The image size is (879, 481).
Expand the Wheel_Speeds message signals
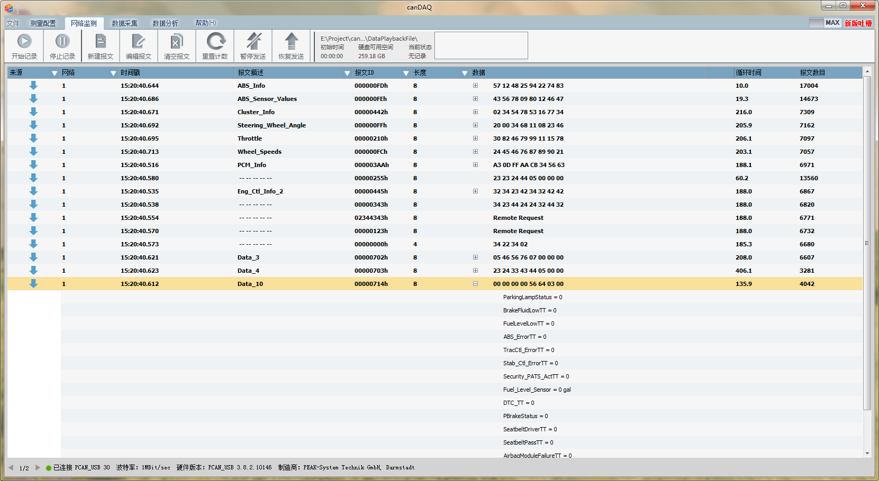pos(475,152)
